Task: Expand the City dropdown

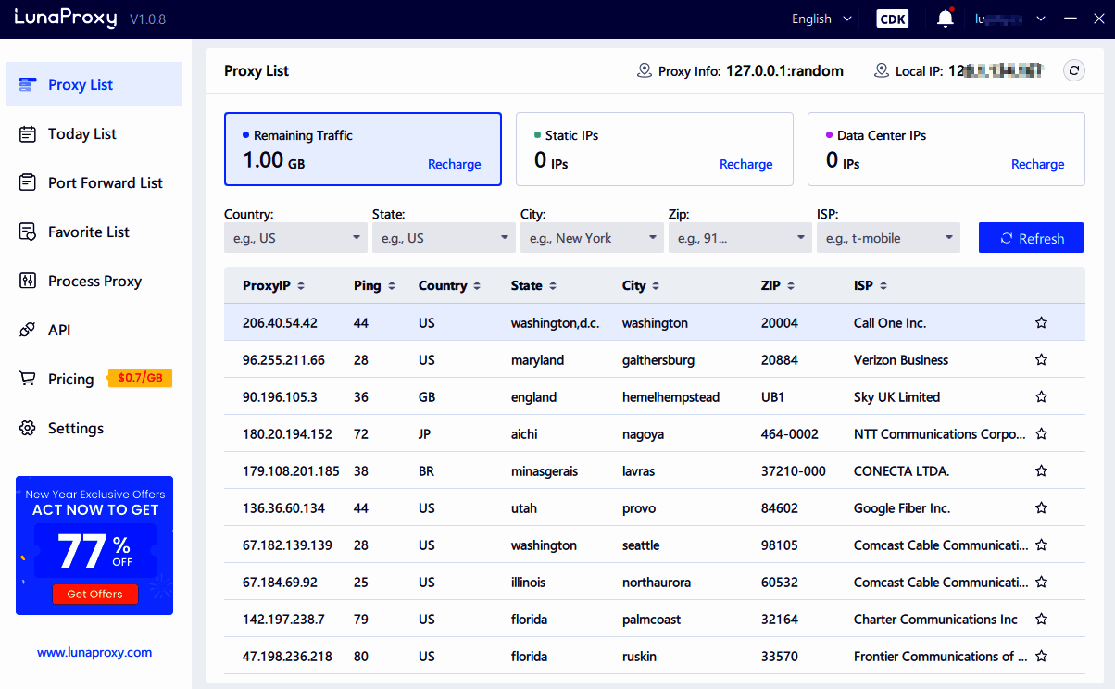Action: tap(592, 237)
